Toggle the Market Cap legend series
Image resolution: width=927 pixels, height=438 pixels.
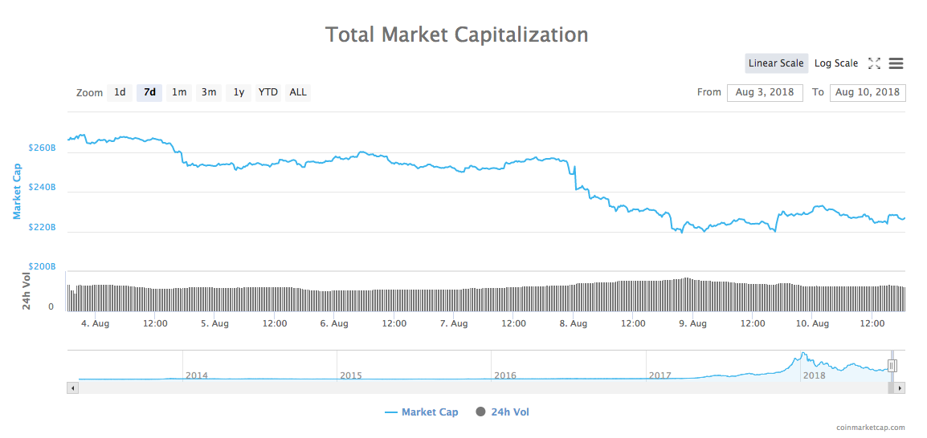(x=422, y=412)
